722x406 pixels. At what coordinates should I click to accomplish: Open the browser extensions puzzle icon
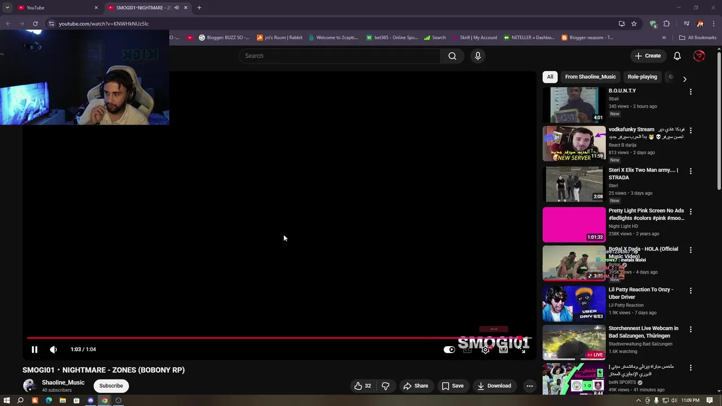[667, 24]
